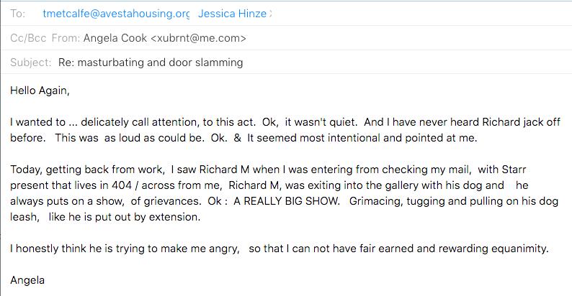The image size is (572, 296).
Task: Click sentence starting 'I honestly think'
Action: tap(280, 249)
